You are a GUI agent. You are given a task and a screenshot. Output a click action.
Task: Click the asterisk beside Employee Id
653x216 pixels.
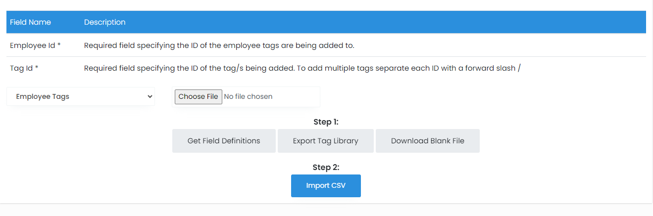[x=59, y=45]
